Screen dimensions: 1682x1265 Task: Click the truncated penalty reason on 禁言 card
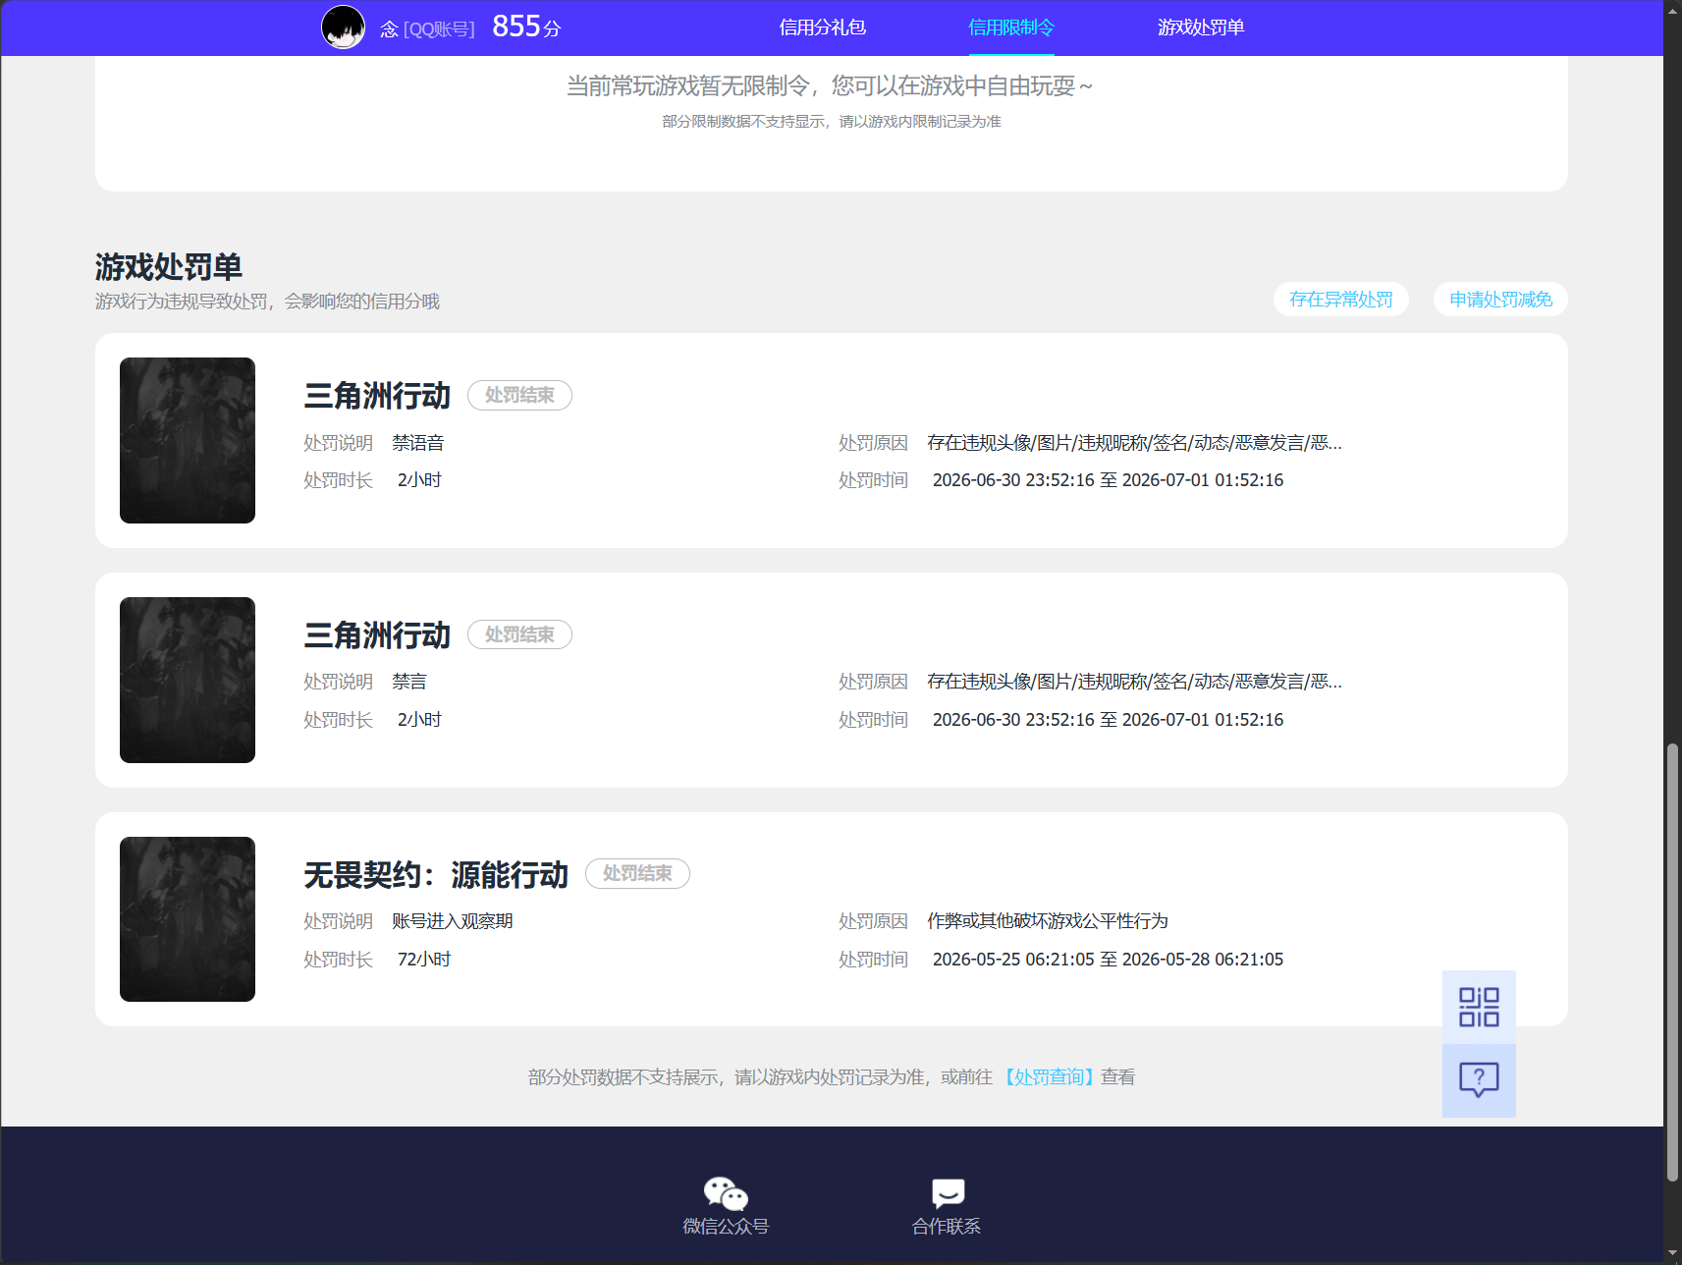click(x=1134, y=682)
